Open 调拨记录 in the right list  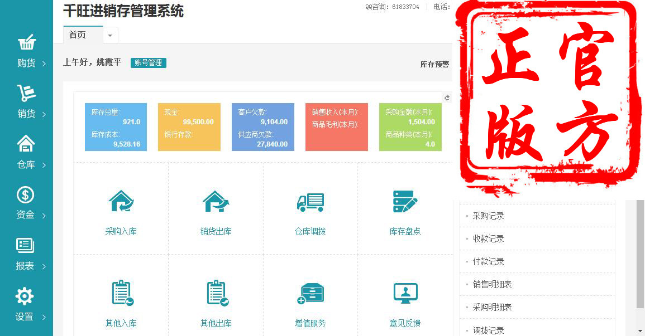pos(488,330)
